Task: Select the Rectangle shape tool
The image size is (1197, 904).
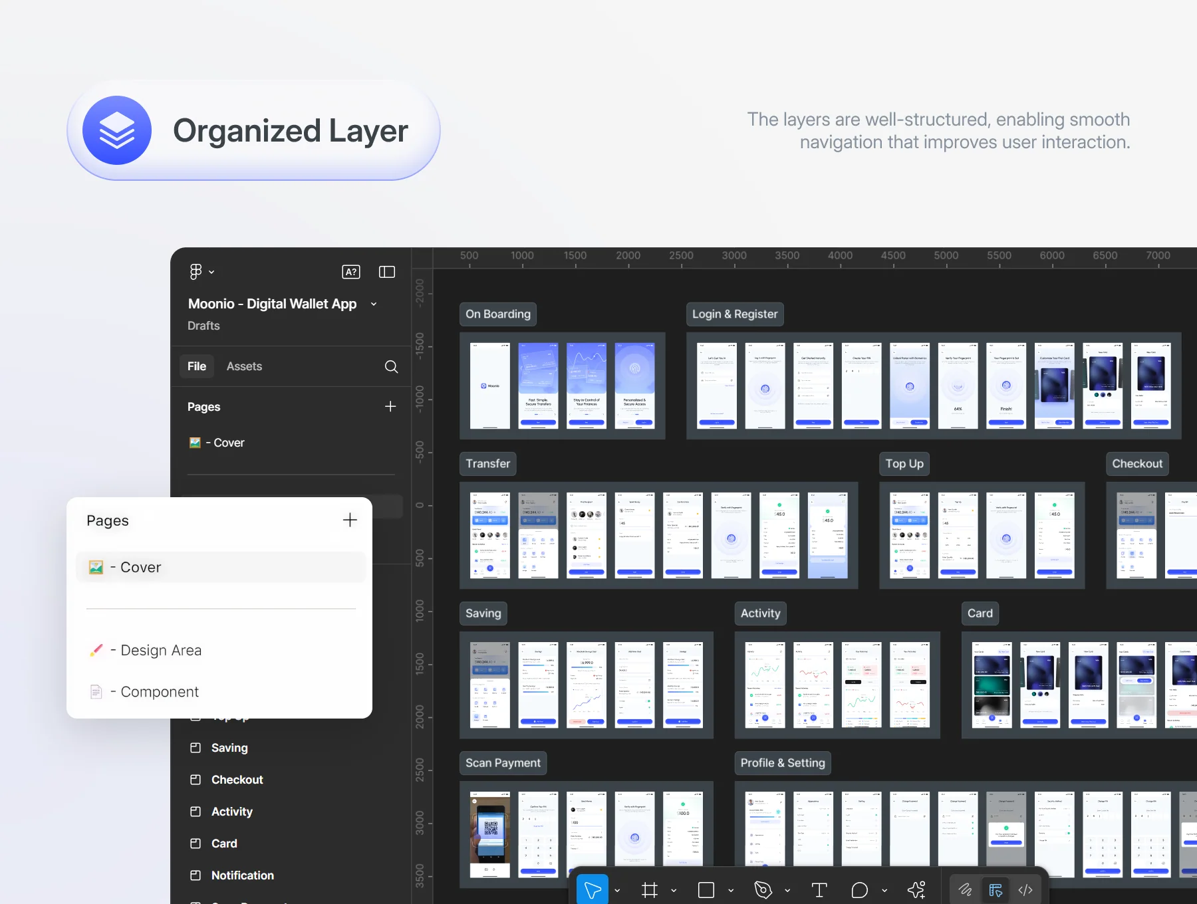Action: (706, 890)
